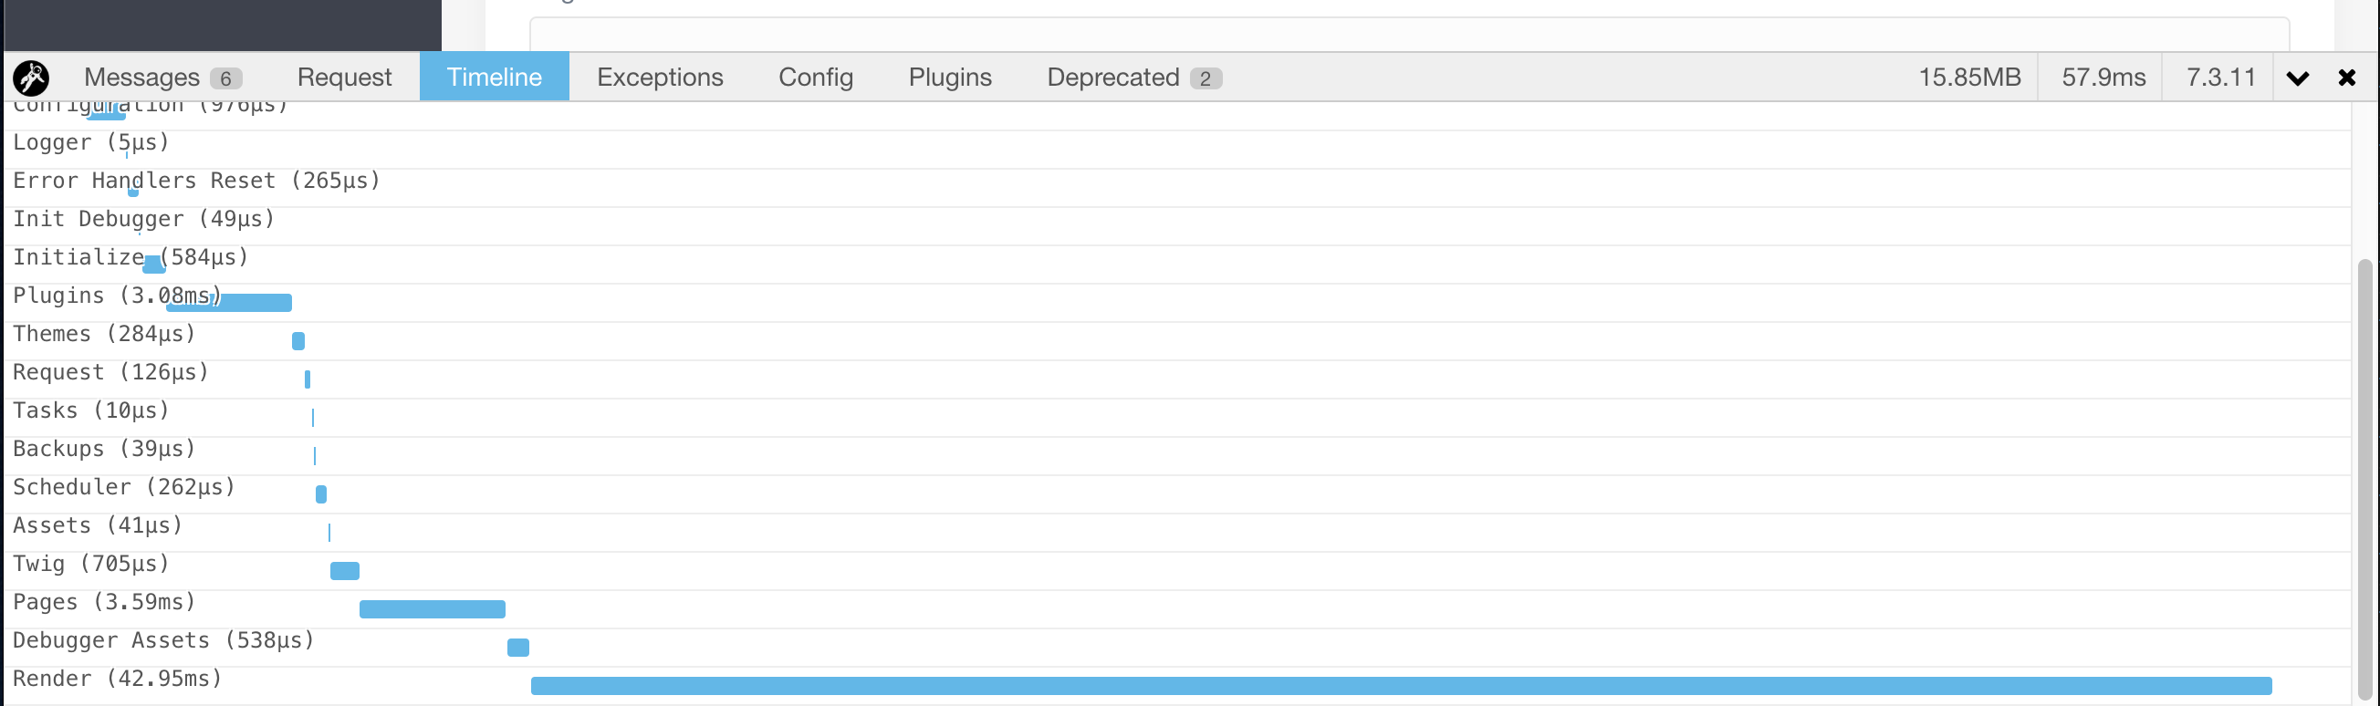This screenshot has height=706, width=2380.
Task: Expand the Pages timing entry
Action: tap(103, 601)
